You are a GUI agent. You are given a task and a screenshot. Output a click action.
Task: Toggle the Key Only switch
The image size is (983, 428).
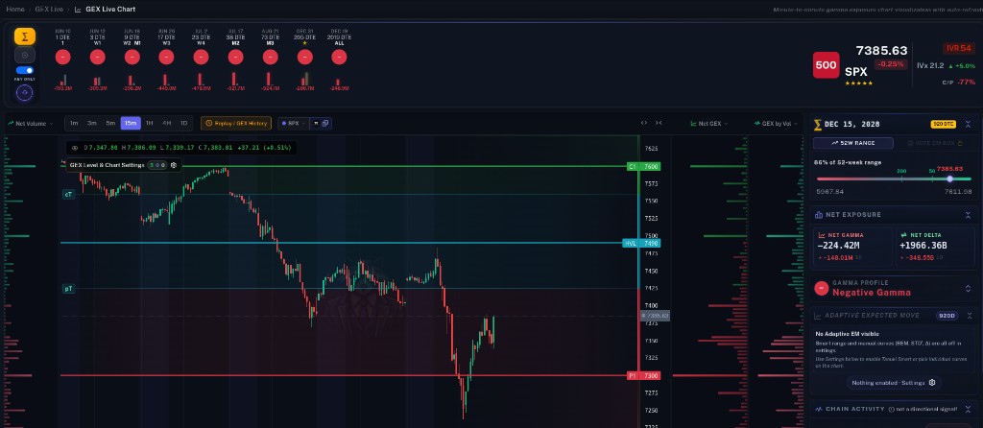click(24, 70)
